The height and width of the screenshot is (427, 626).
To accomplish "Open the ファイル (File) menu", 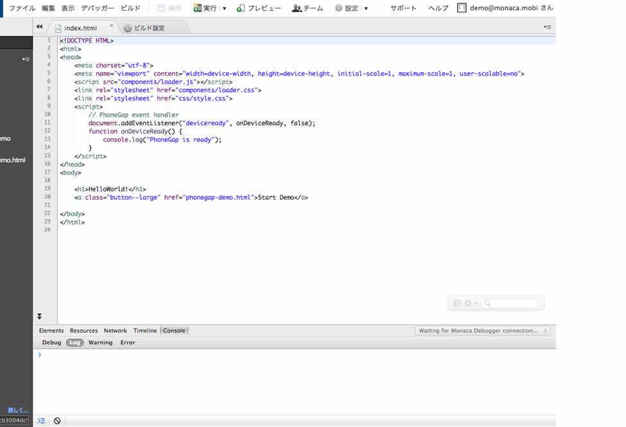I will tap(22, 8).
